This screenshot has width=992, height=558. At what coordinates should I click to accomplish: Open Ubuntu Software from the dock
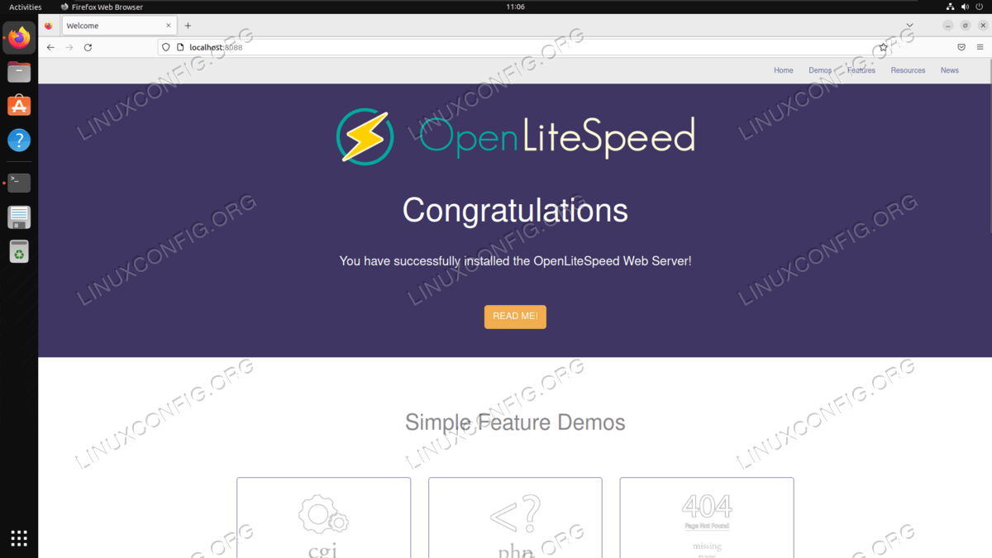(19, 106)
